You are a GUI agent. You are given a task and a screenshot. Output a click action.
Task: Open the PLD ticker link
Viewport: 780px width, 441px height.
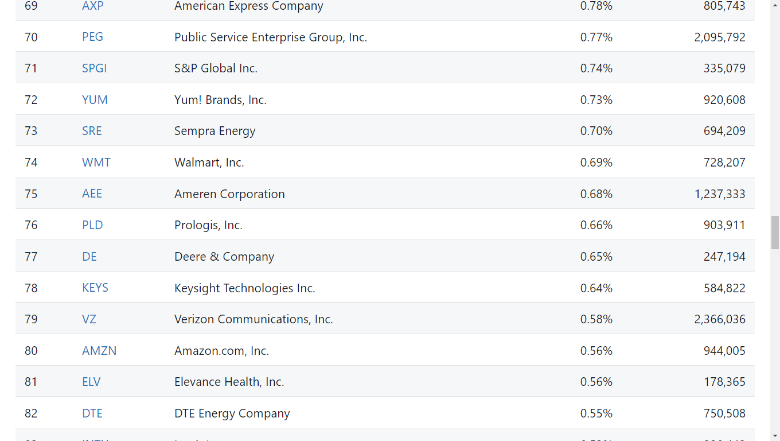pyautogui.click(x=92, y=225)
